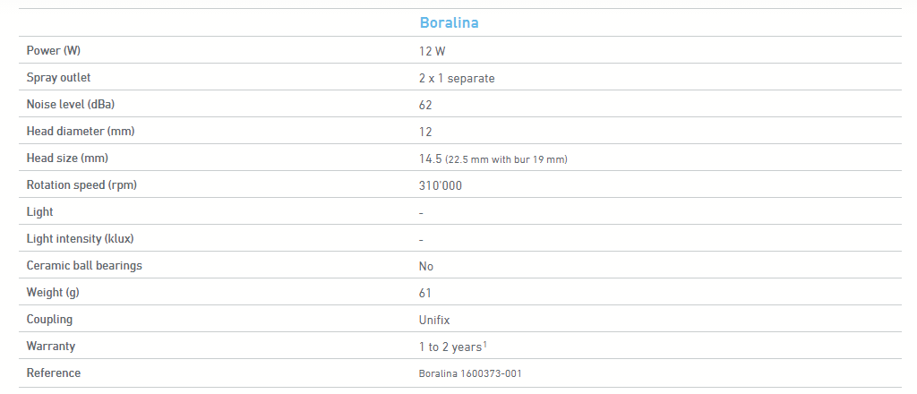Click the Reference row label

click(x=54, y=373)
